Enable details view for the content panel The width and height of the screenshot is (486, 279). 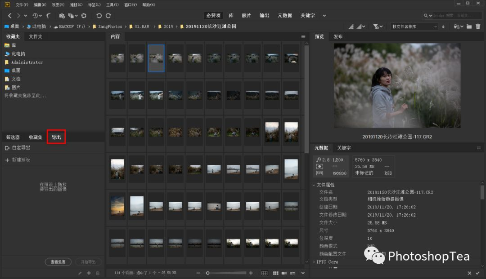coord(283,273)
